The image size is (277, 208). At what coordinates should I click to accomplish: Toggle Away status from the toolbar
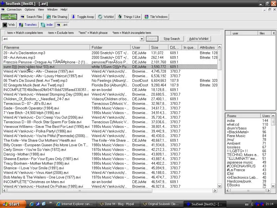83,17
